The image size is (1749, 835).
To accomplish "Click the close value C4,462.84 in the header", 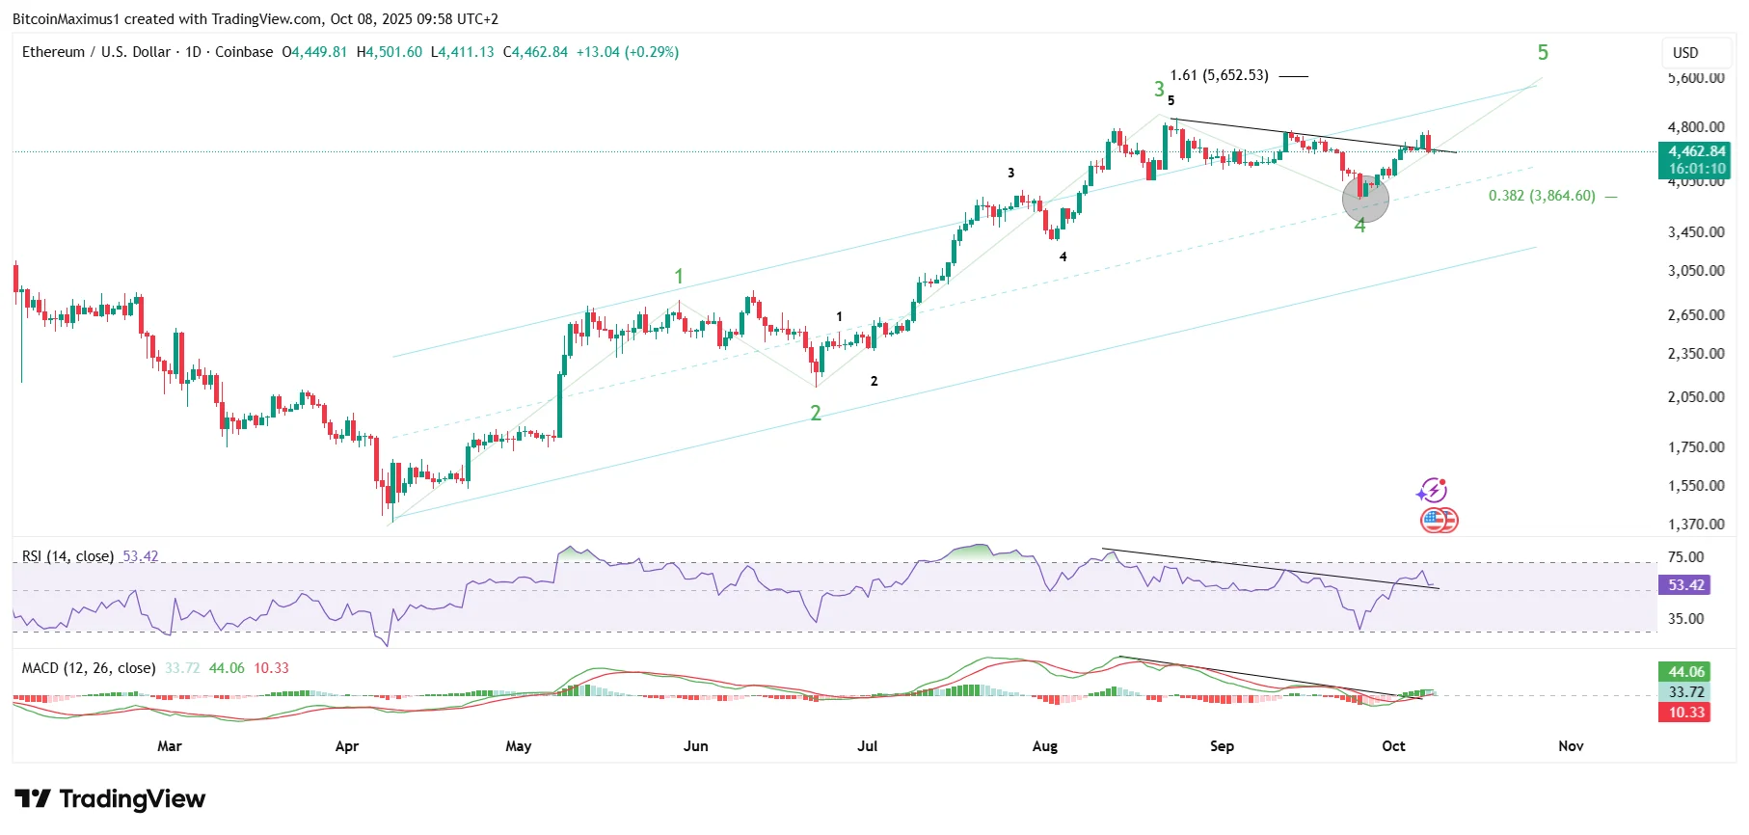I will pyautogui.click(x=536, y=52).
